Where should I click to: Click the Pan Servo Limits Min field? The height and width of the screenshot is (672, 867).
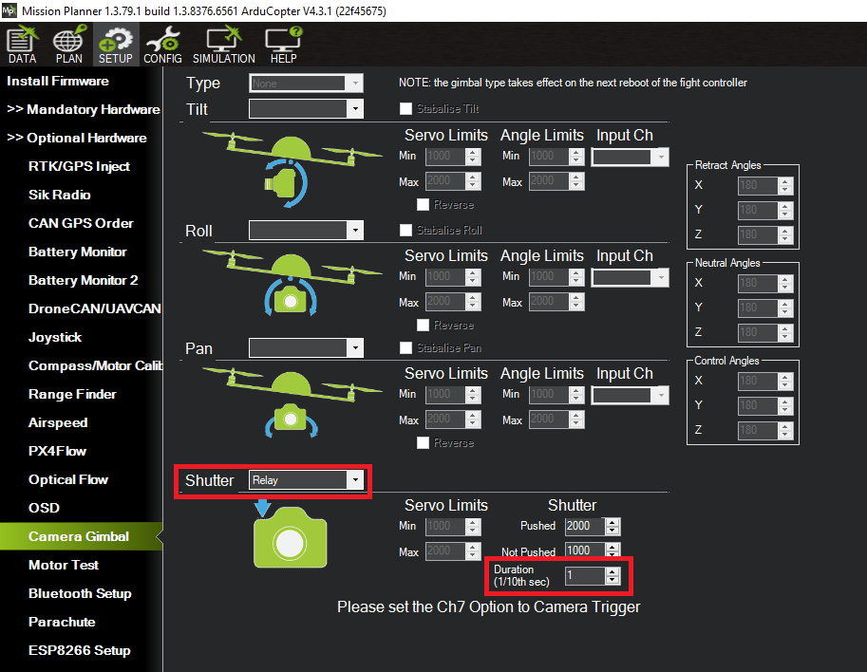445,394
